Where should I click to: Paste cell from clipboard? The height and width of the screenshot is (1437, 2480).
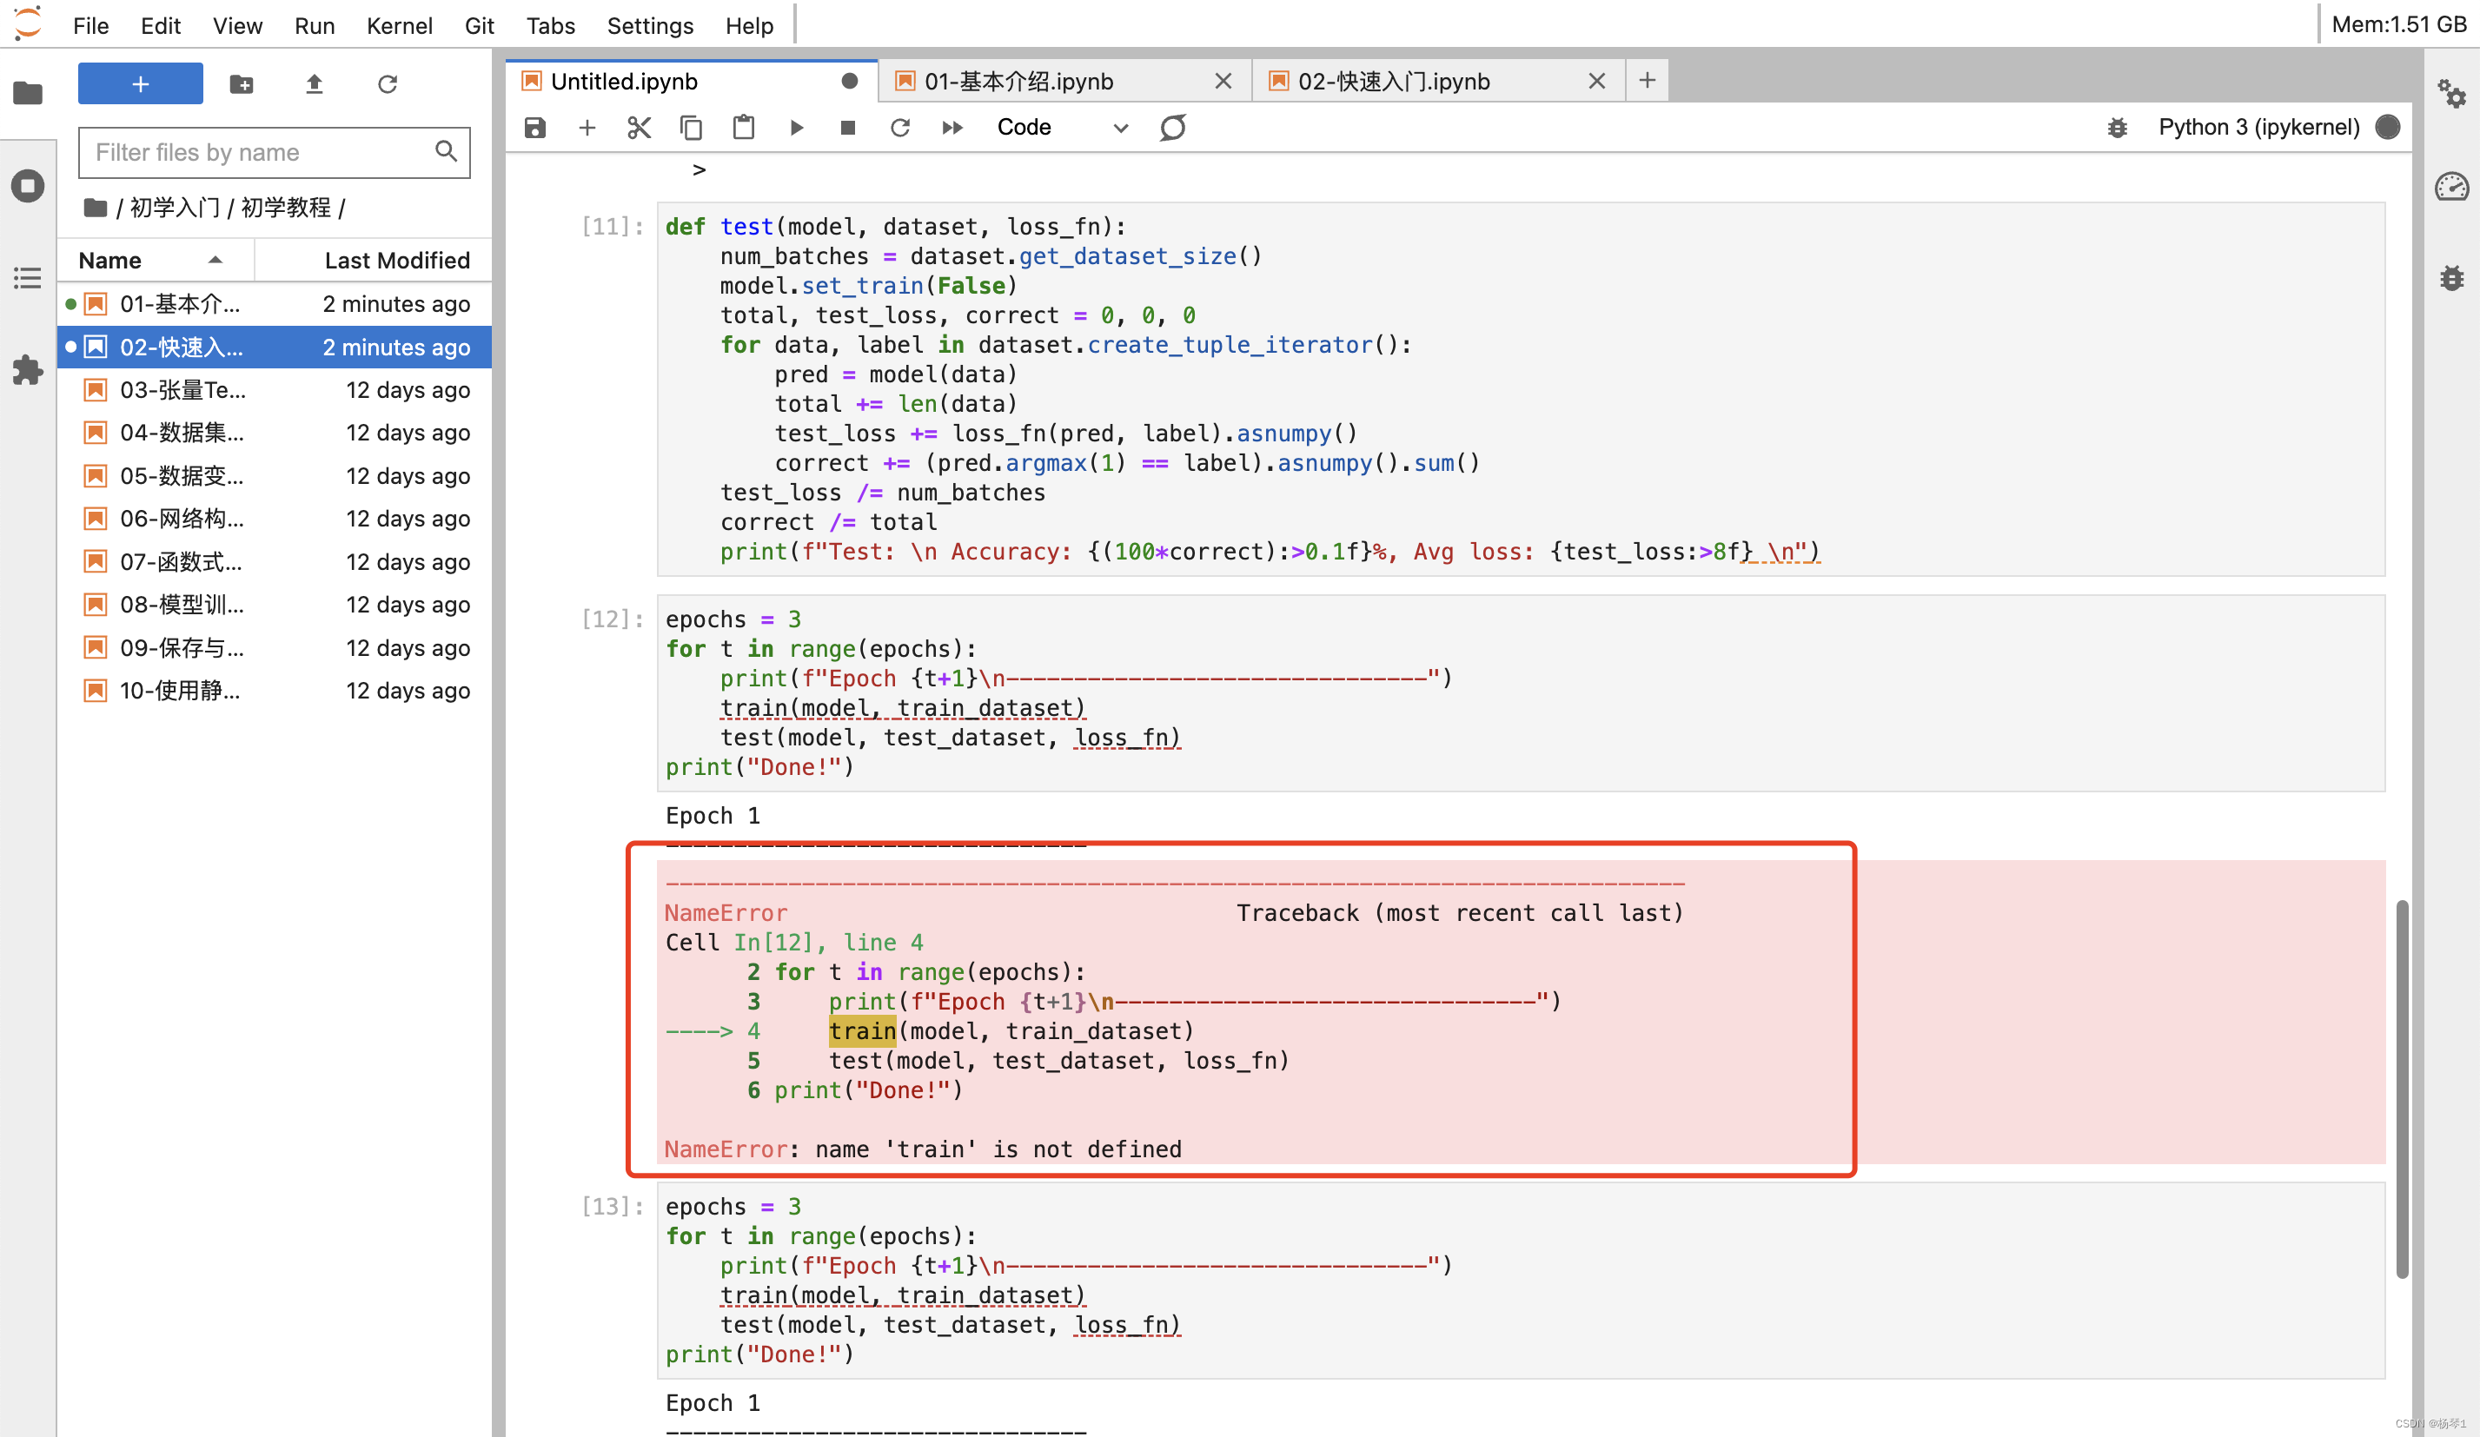(x=743, y=128)
